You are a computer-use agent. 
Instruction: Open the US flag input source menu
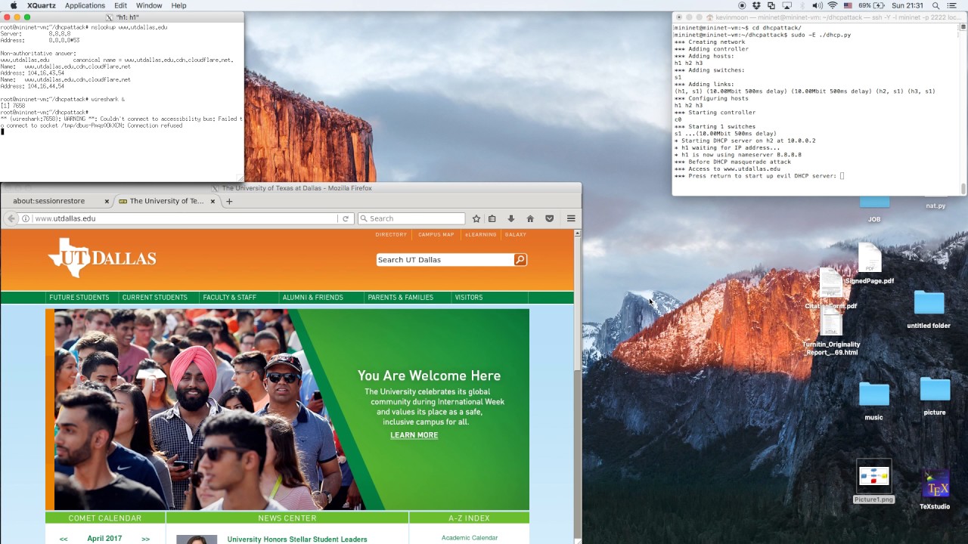(x=848, y=5)
